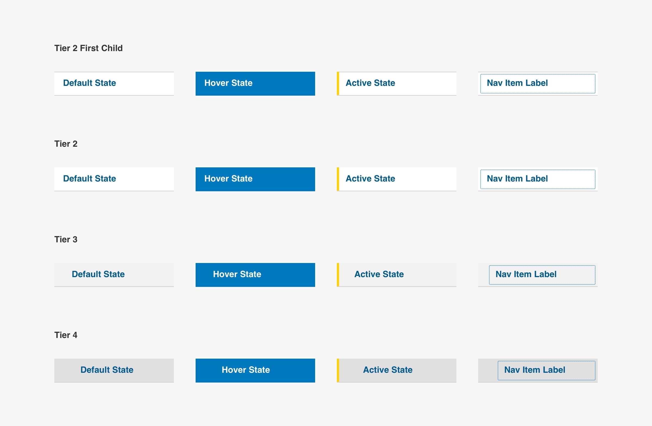The image size is (652, 426).
Task: Select Hover State item under Tier 2
Action: (x=255, y=179)
